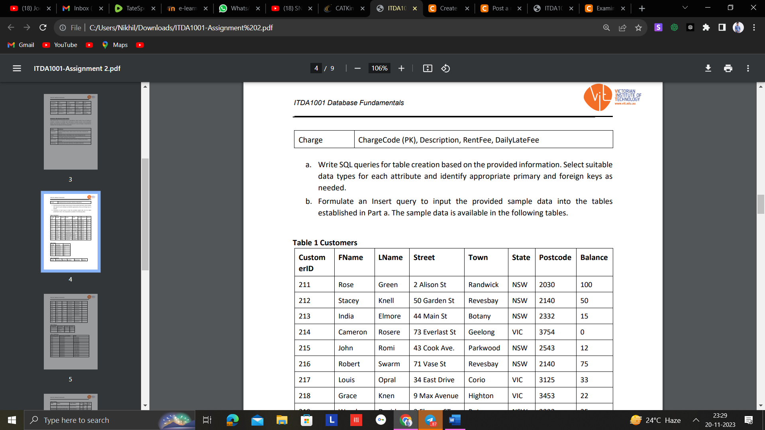The height and width of the screenshot is (430, 765).
Task: Open the PDF download icon
Action: [x=708, y=68]
